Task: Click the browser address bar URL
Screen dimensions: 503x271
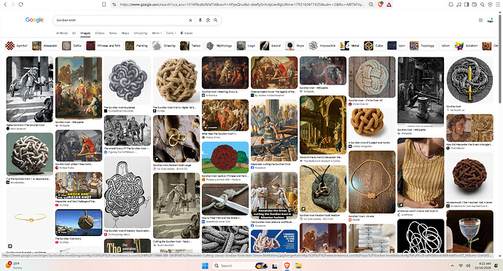Action: point(242,4)
